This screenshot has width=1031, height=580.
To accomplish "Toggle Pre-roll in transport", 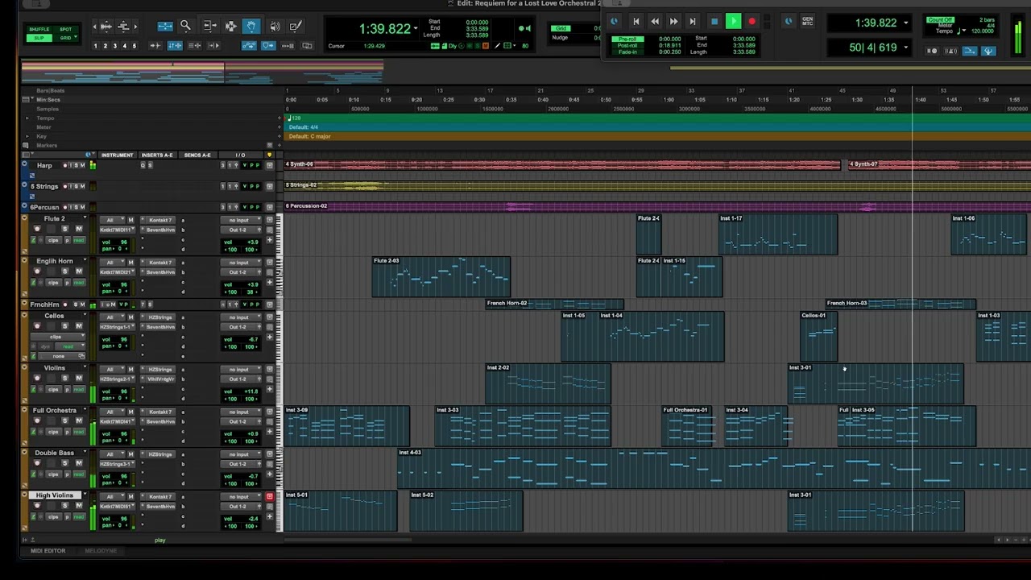I will coord(627,39).
